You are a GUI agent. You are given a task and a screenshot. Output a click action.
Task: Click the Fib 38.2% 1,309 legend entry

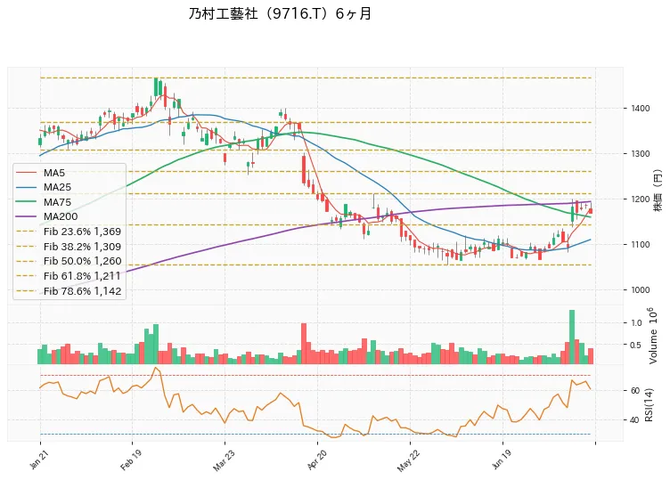[x=69, y=247]
